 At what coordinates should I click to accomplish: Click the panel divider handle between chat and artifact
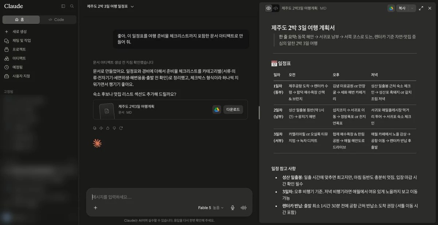tap(259, 112)
